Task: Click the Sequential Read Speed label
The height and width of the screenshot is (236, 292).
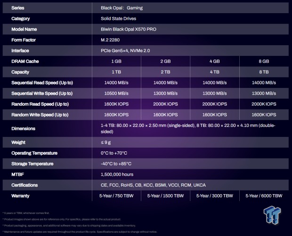Action: click(42, 83)
